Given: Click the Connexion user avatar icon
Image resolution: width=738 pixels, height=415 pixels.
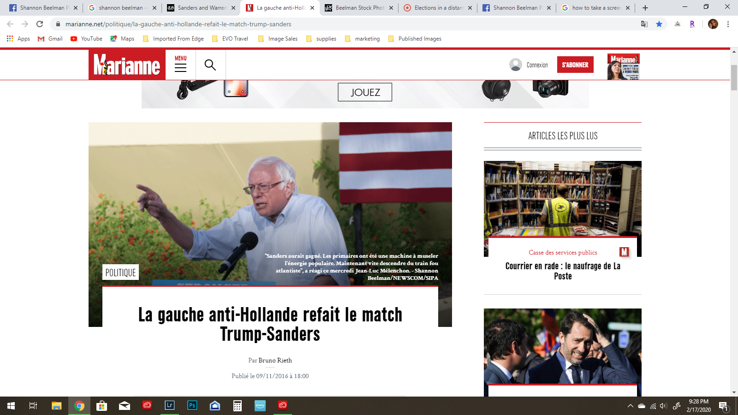Looking at the screenshot, I should click(x=516, y=65).
